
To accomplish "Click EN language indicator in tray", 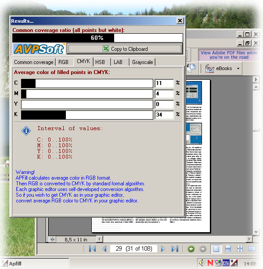I will 226,263.
